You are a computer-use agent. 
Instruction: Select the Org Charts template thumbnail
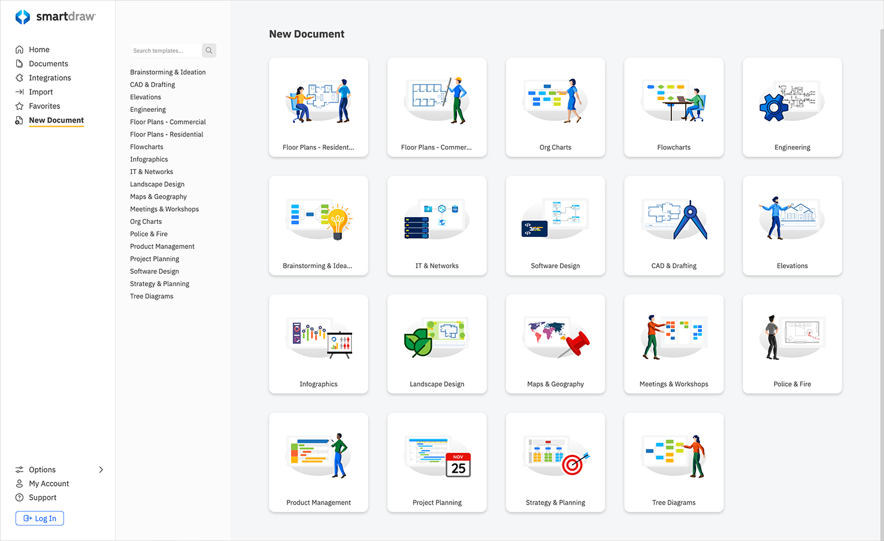(555, 107)
